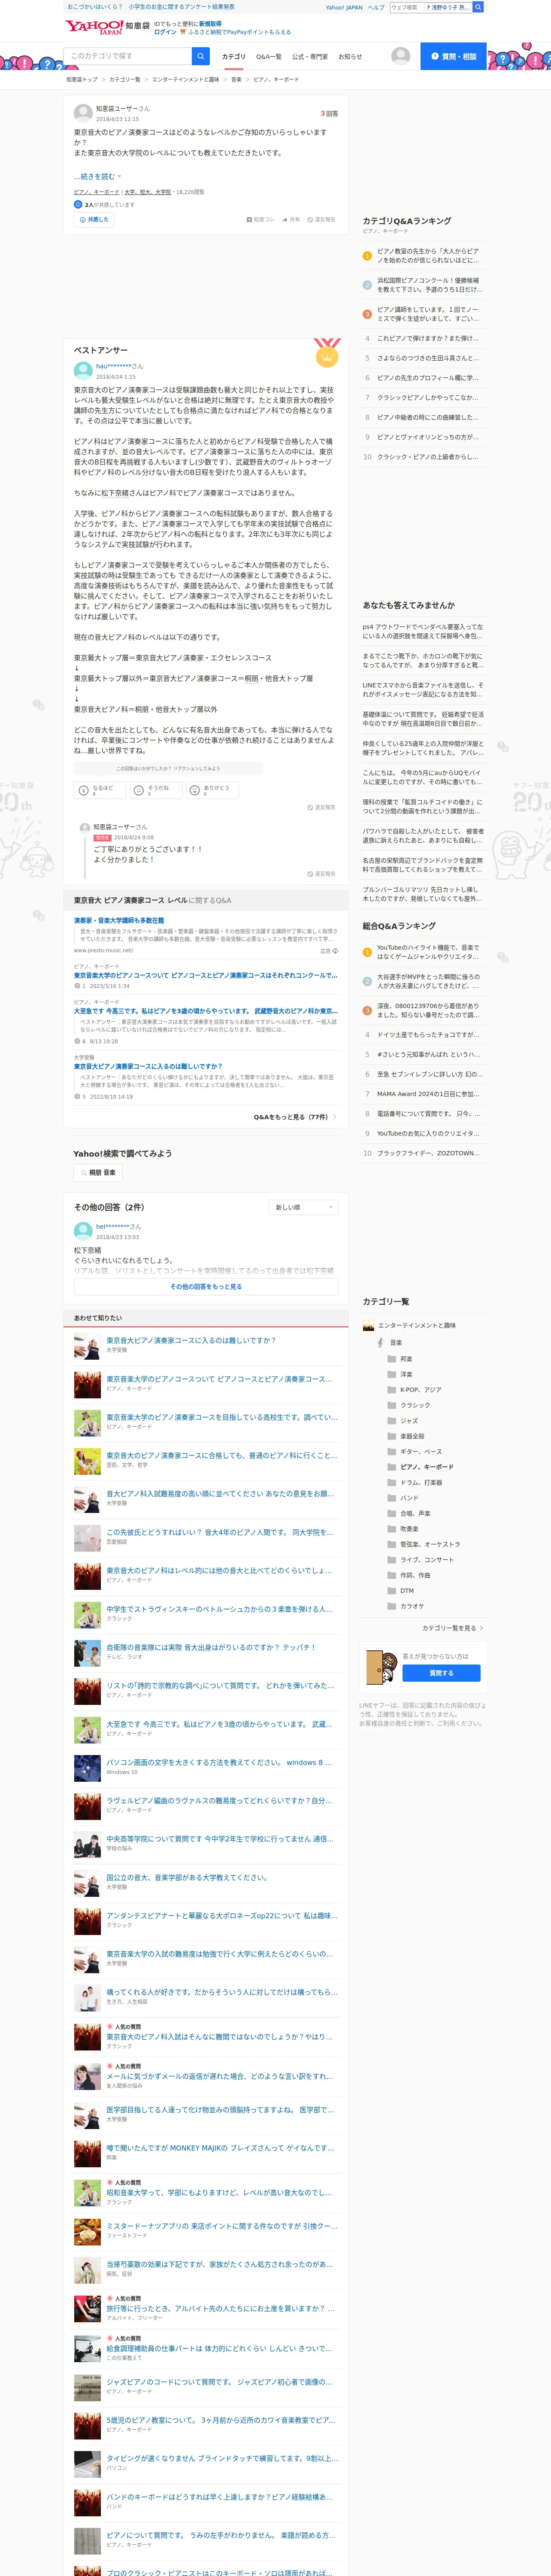Click 違反報告 below the best answer reactions
The image size is (551, 2576).
click(322, 807)
